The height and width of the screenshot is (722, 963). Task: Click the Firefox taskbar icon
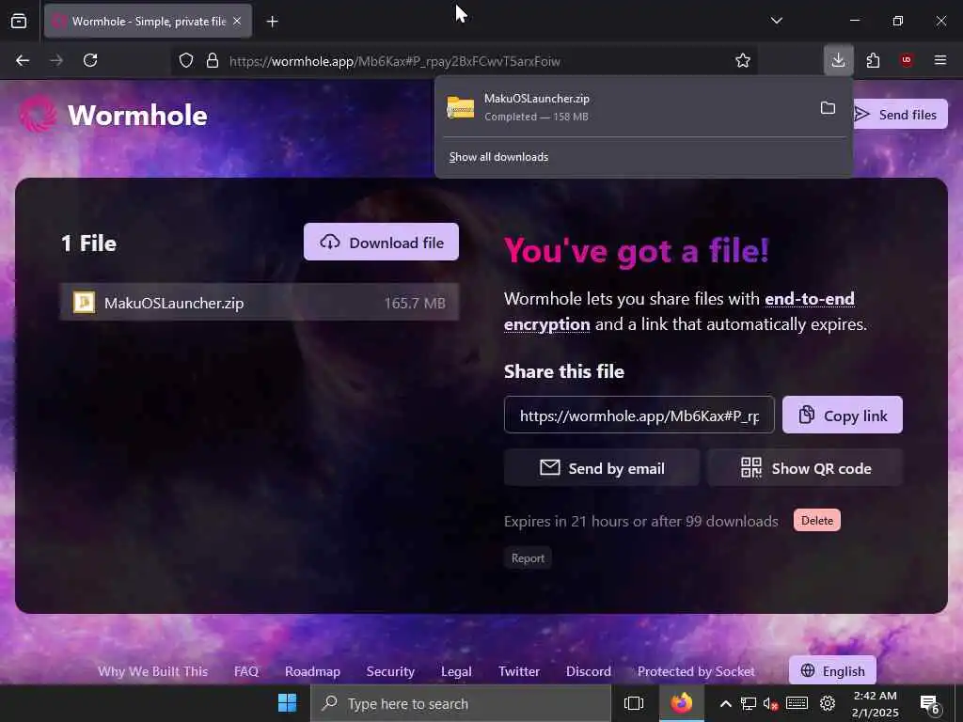[x=682, y=703]
